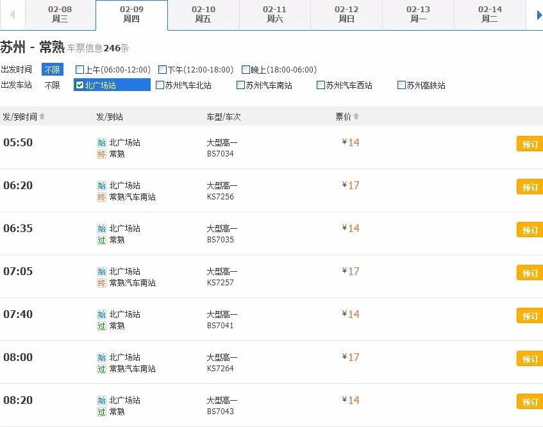Click the blue right arrow for later dates
Screen dimensions: 543x427
coord(537,14)
